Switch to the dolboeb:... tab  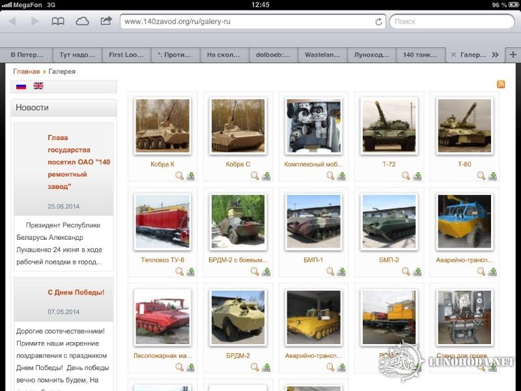(273, 55)
